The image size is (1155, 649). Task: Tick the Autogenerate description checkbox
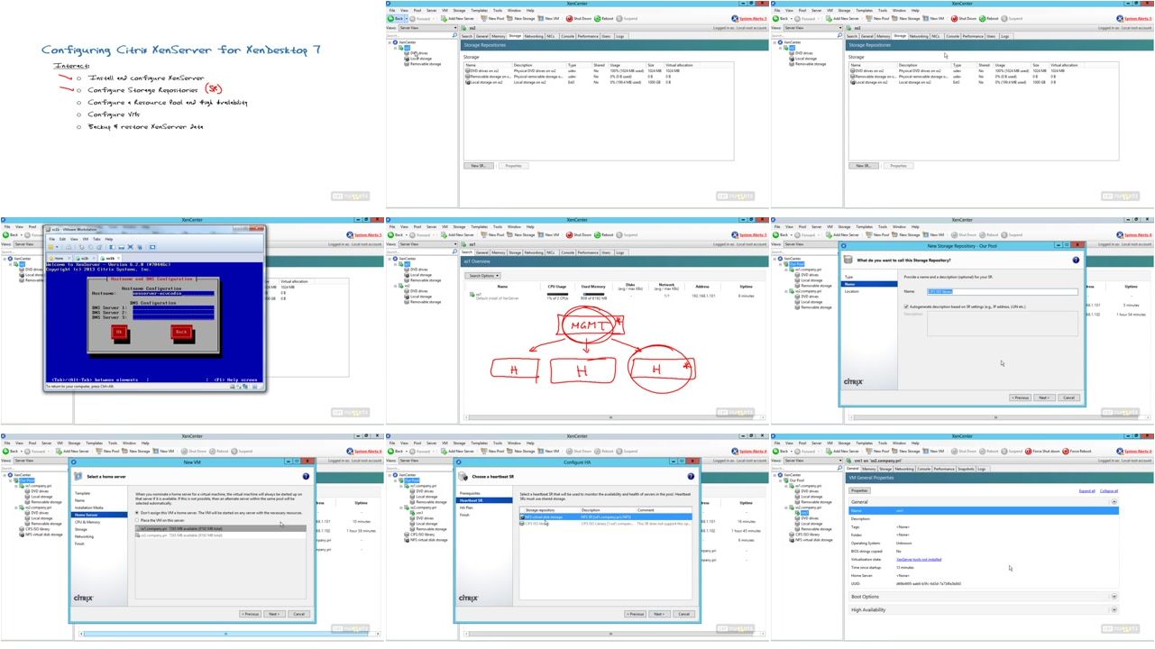(906, 306)
